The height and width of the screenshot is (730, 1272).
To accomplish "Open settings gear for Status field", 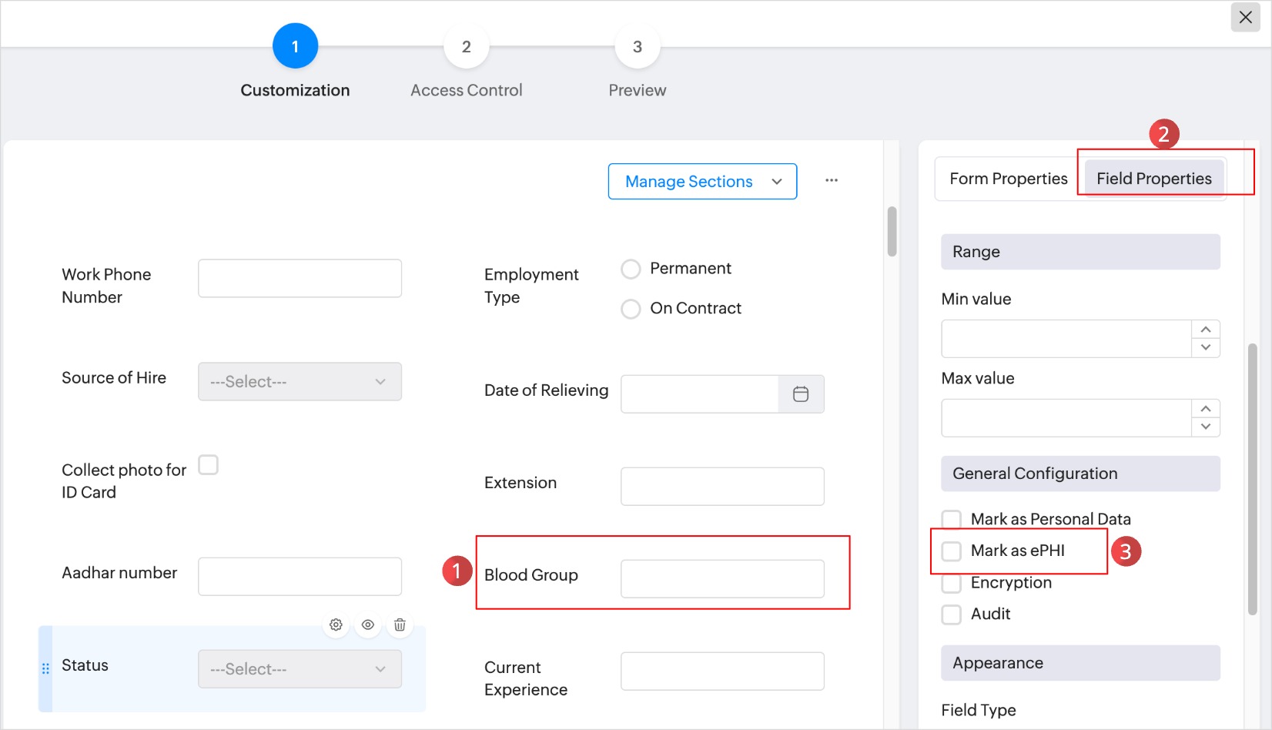I will pos(336,625).
